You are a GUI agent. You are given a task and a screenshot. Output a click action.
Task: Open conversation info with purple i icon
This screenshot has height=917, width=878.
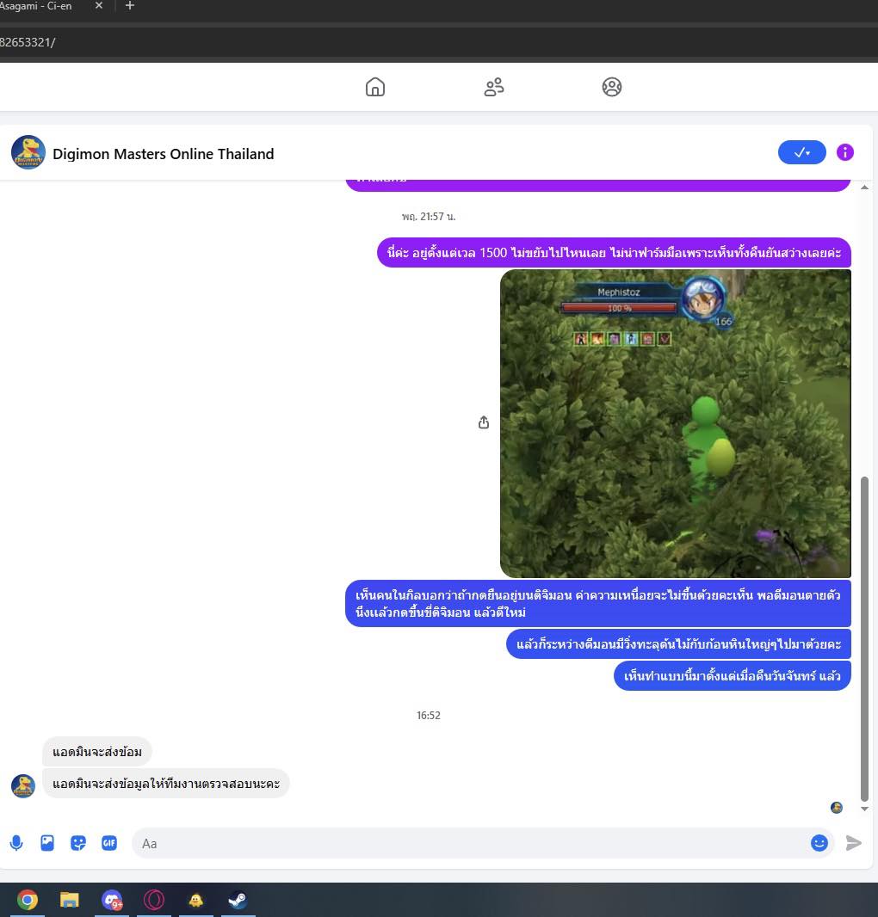click(844, 152)
